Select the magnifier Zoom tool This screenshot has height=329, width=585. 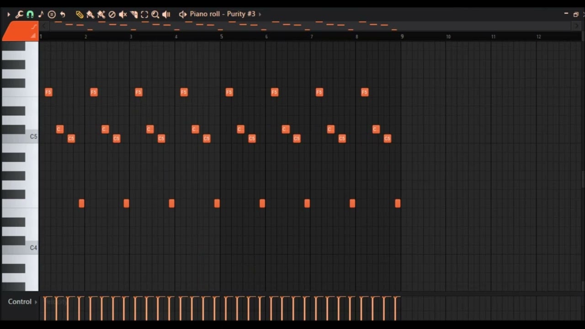point(155,15)
